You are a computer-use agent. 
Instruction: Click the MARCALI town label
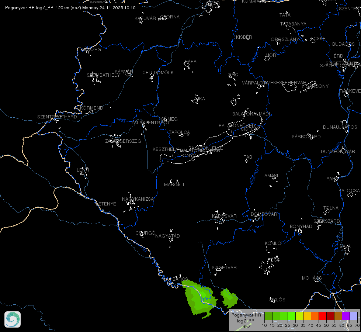tap(174, 185)
